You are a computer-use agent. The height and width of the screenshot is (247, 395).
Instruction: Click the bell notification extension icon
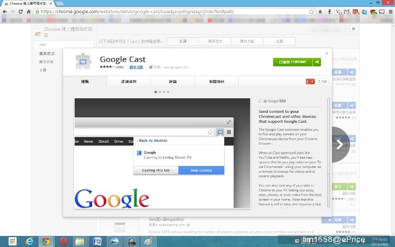(x=320, y=12)
